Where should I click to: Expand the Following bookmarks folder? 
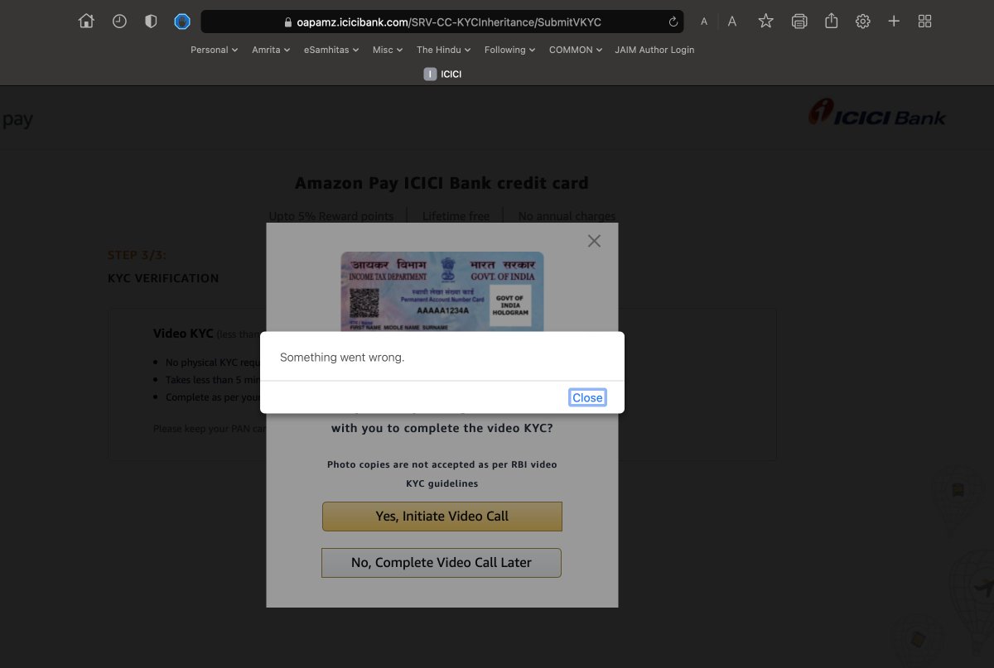[510, 50]
